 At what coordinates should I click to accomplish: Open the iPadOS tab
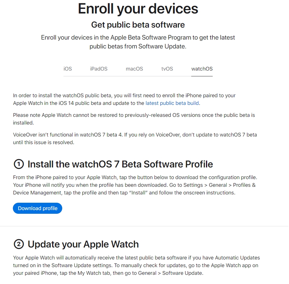(99, 69)
